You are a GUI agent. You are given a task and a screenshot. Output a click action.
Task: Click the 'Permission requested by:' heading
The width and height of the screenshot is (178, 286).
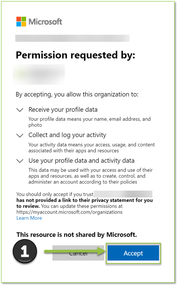point(75,55)
